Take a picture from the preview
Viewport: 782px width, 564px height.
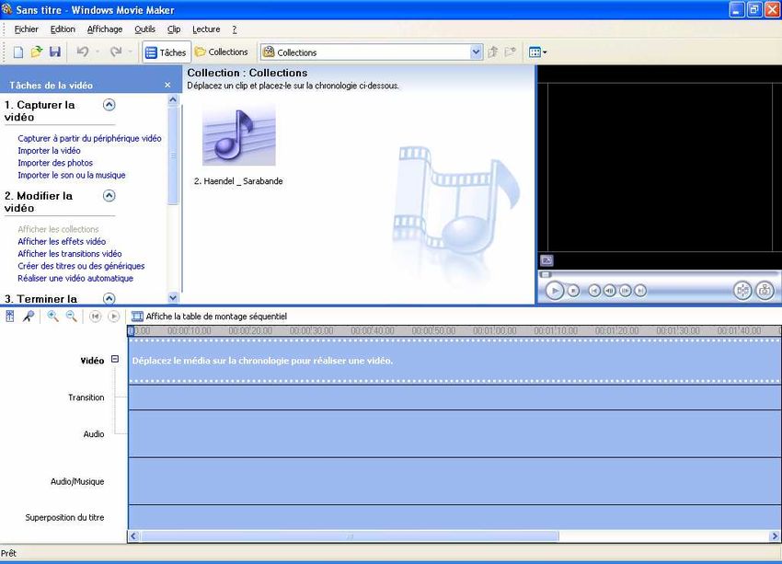pyautogui.click(x=765, y=291)
